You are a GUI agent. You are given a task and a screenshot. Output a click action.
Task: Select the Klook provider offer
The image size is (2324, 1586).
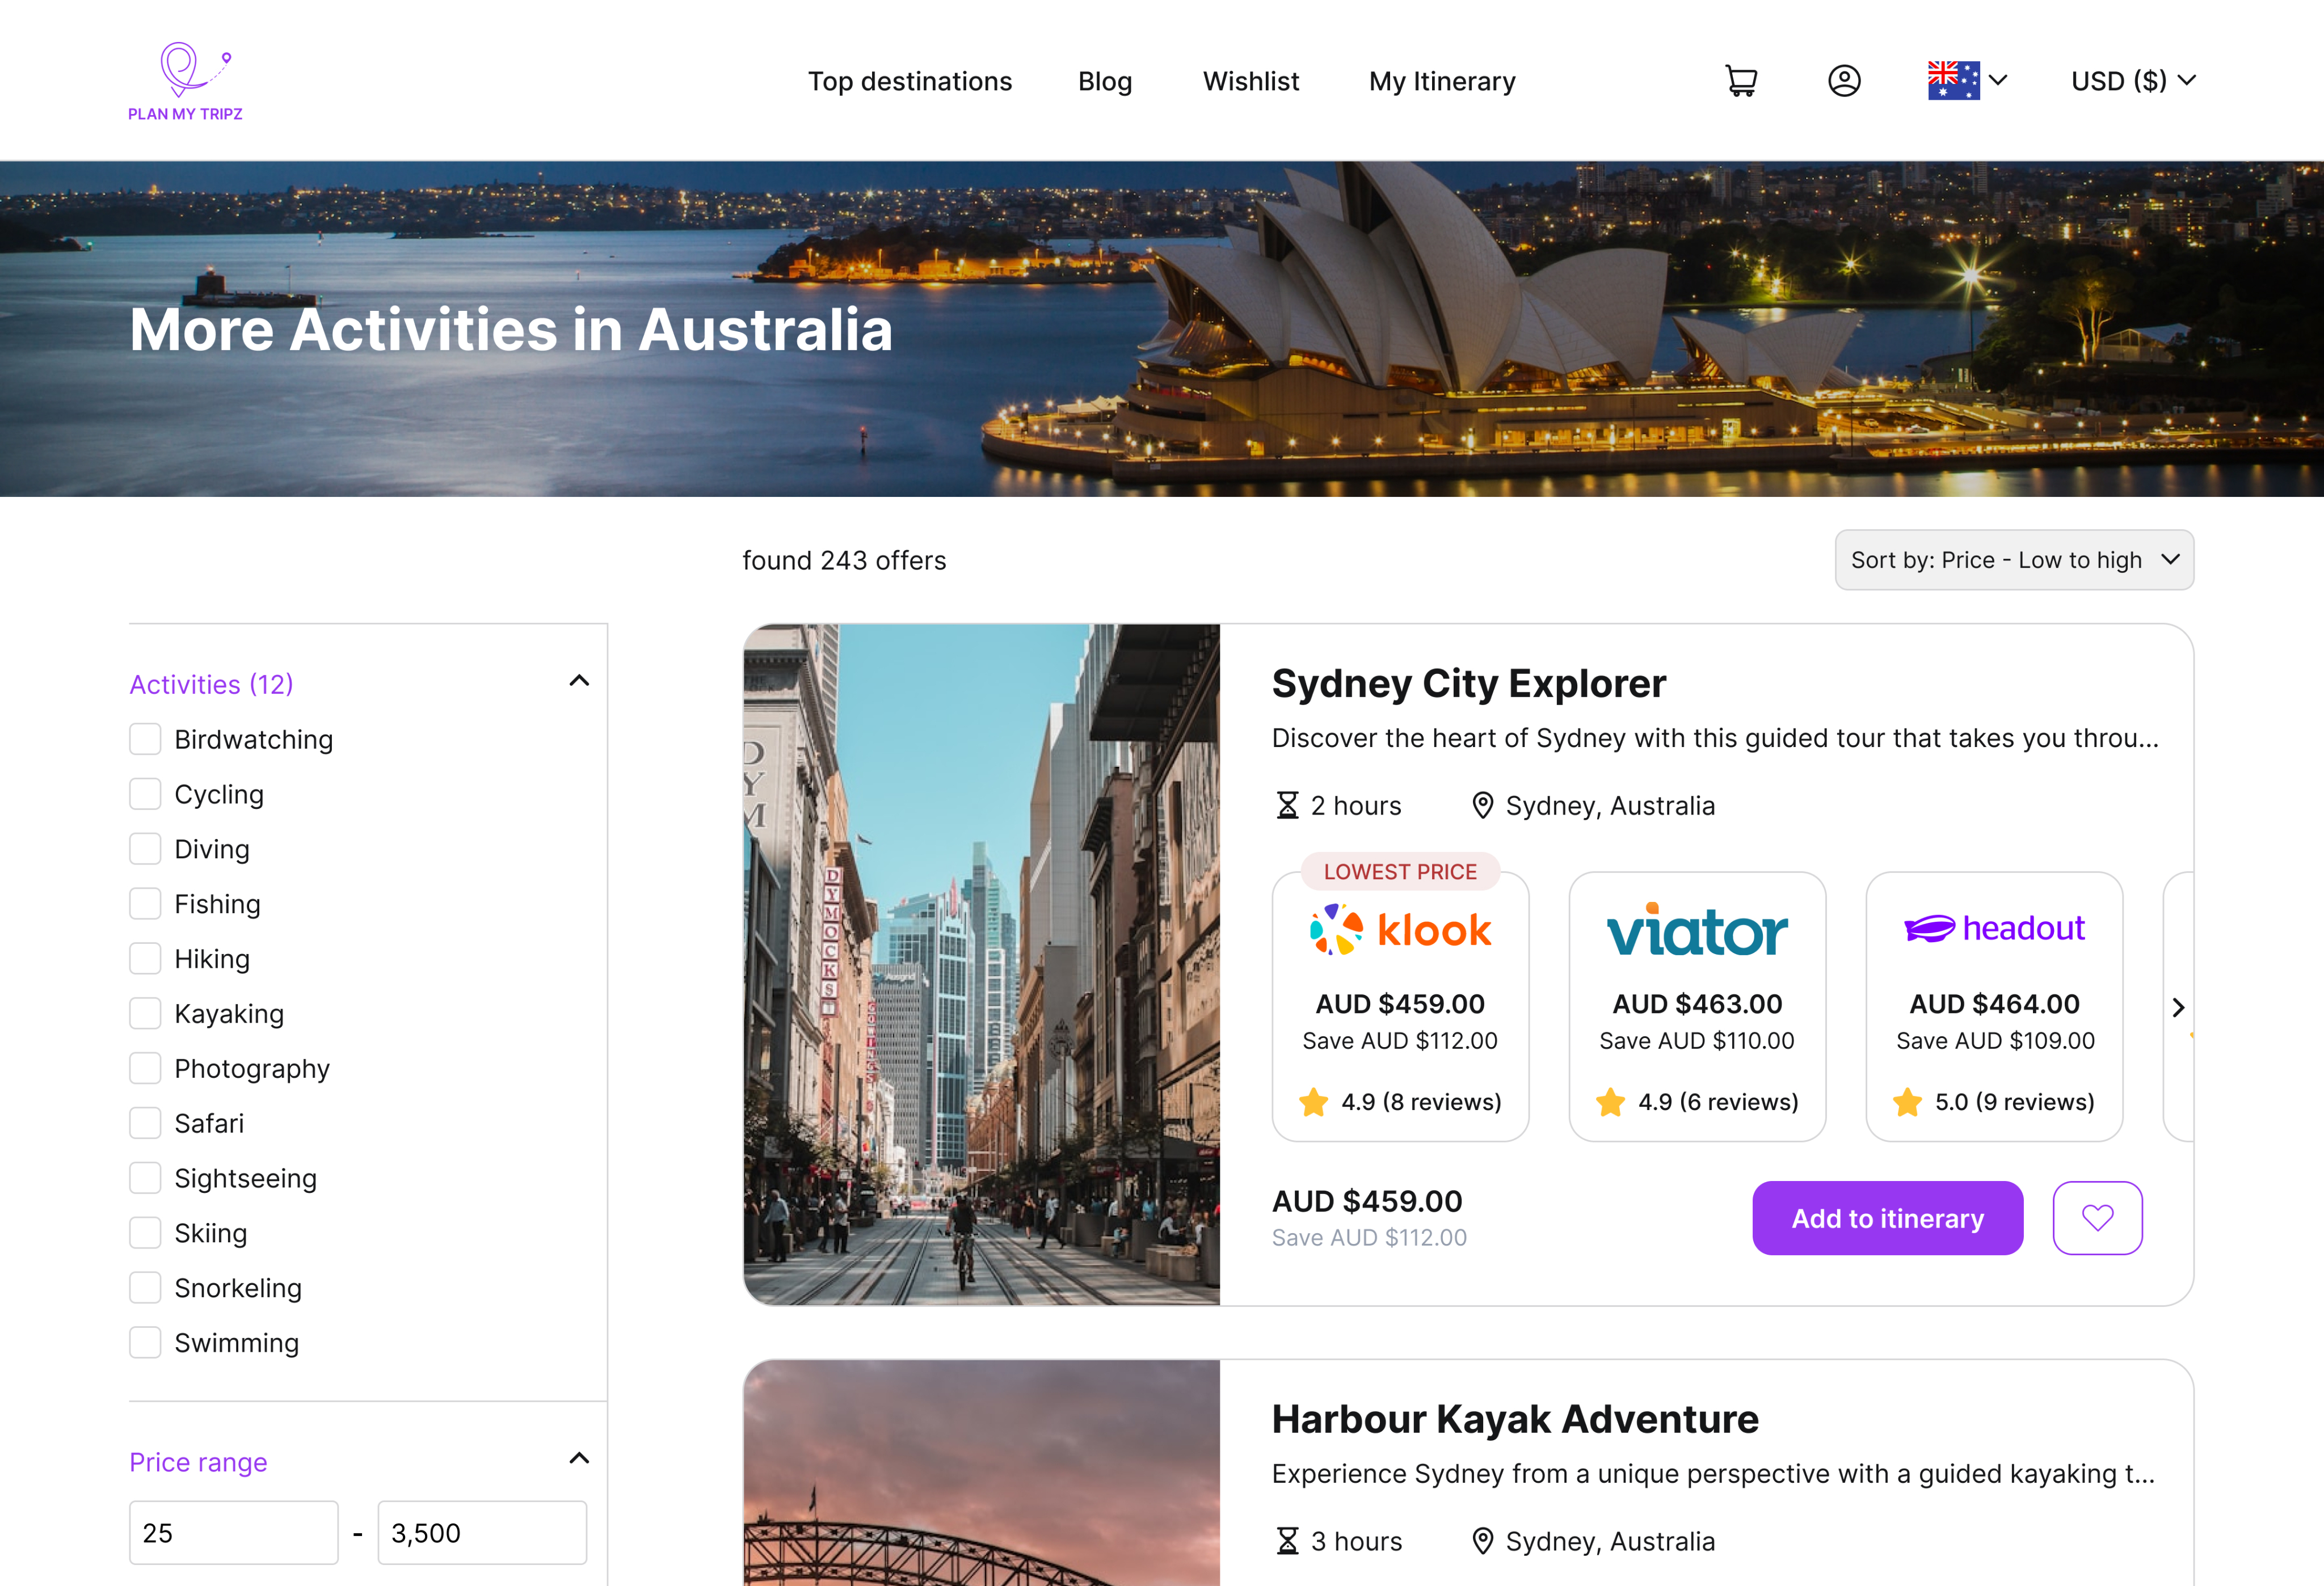coord(1400,1006)
